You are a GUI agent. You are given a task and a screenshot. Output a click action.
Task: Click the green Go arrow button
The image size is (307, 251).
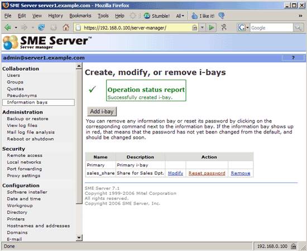pyautogui.click(x=211, y=27)
